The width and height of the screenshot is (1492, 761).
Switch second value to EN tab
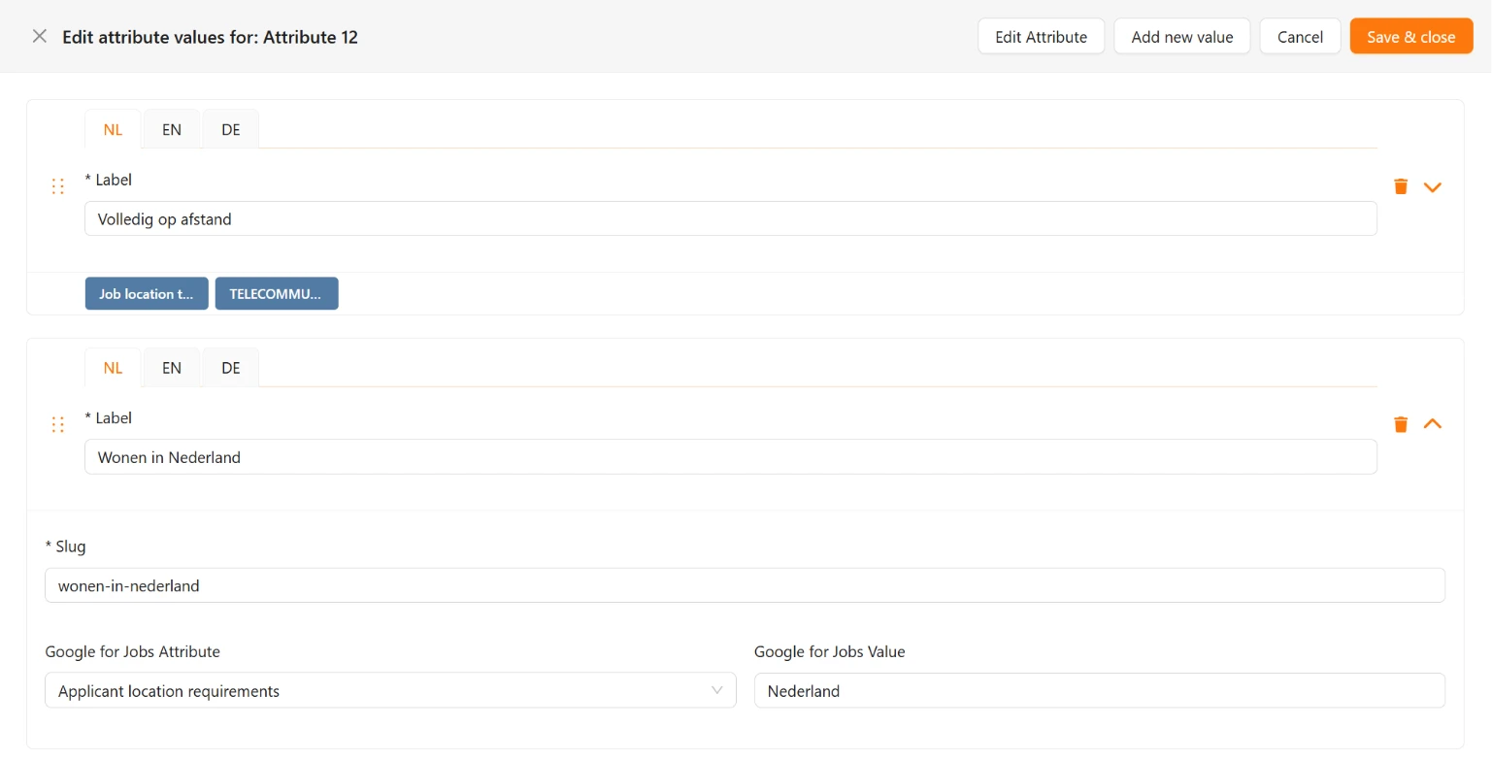click(x=172, y=368)
